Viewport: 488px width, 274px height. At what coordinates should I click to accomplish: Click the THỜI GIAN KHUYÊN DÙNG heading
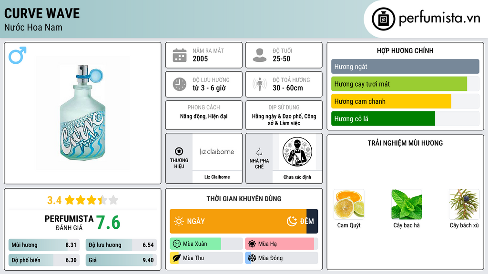pyautogui.click(x=244, y=198)
